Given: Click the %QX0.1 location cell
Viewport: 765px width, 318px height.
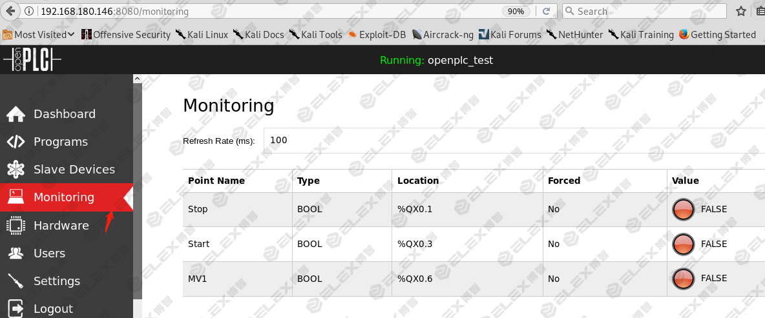Looking at the screenshot, I should coord(467,210).
